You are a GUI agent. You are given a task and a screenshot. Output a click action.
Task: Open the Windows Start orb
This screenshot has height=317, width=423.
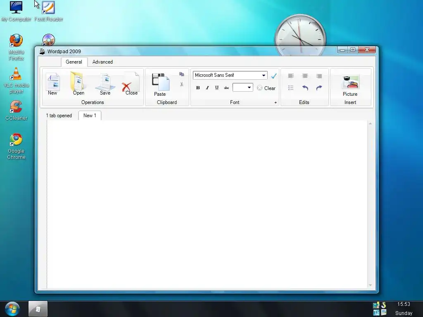point(12,309)
